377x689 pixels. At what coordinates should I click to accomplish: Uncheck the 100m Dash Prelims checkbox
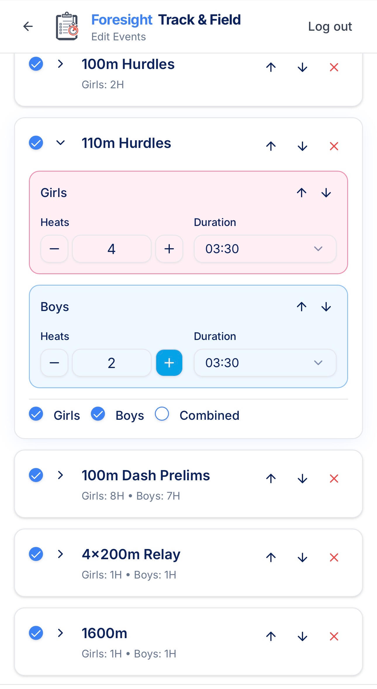tap(36, 475)
